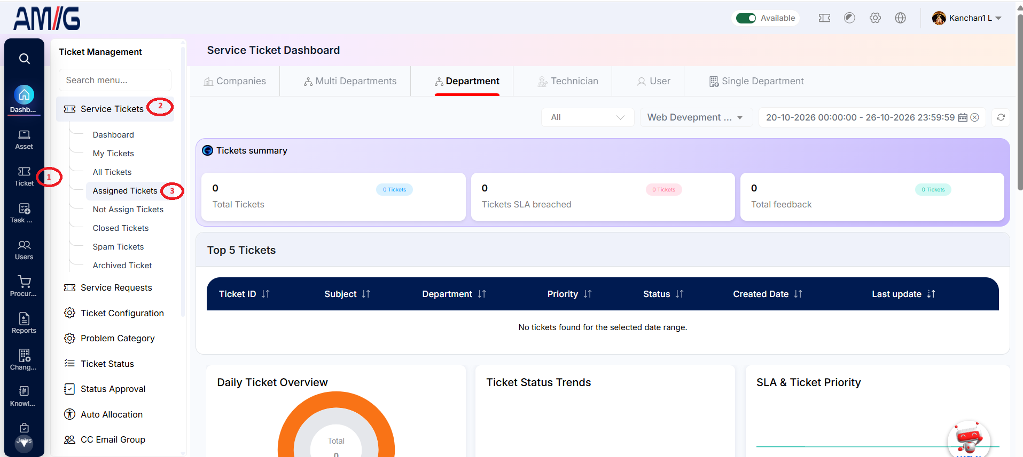Viewport: 1023px width, 457px height.
Task: Click the globe language icon
Action: pyautogui.click(x=901, y=18)
